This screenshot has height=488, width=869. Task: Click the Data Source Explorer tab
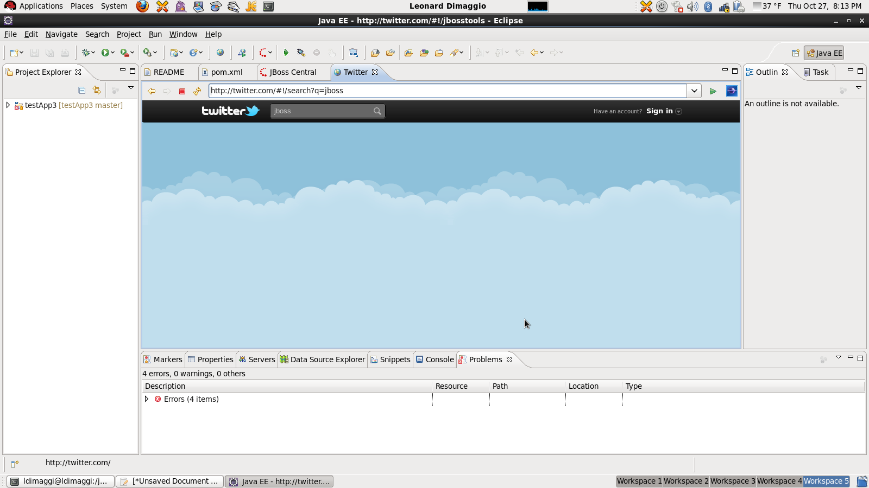323,359
